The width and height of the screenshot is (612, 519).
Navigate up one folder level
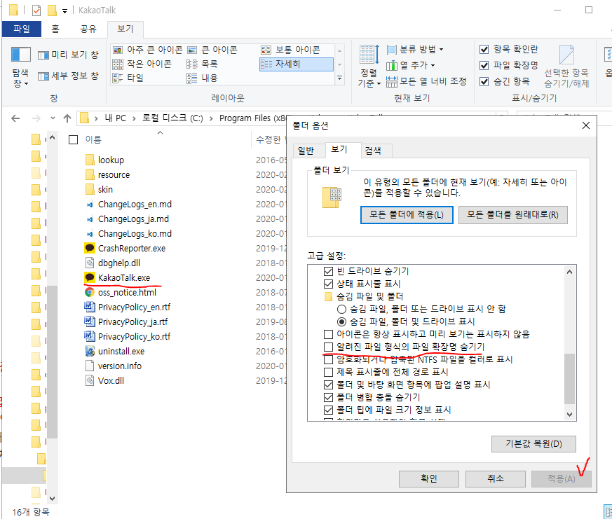(x=67, y=118)
